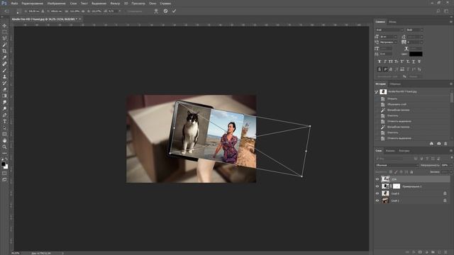Hide the Прямоугольник 1 layer
The width and height of the screenshot is (454, 255).
click(x=377, y=186)
